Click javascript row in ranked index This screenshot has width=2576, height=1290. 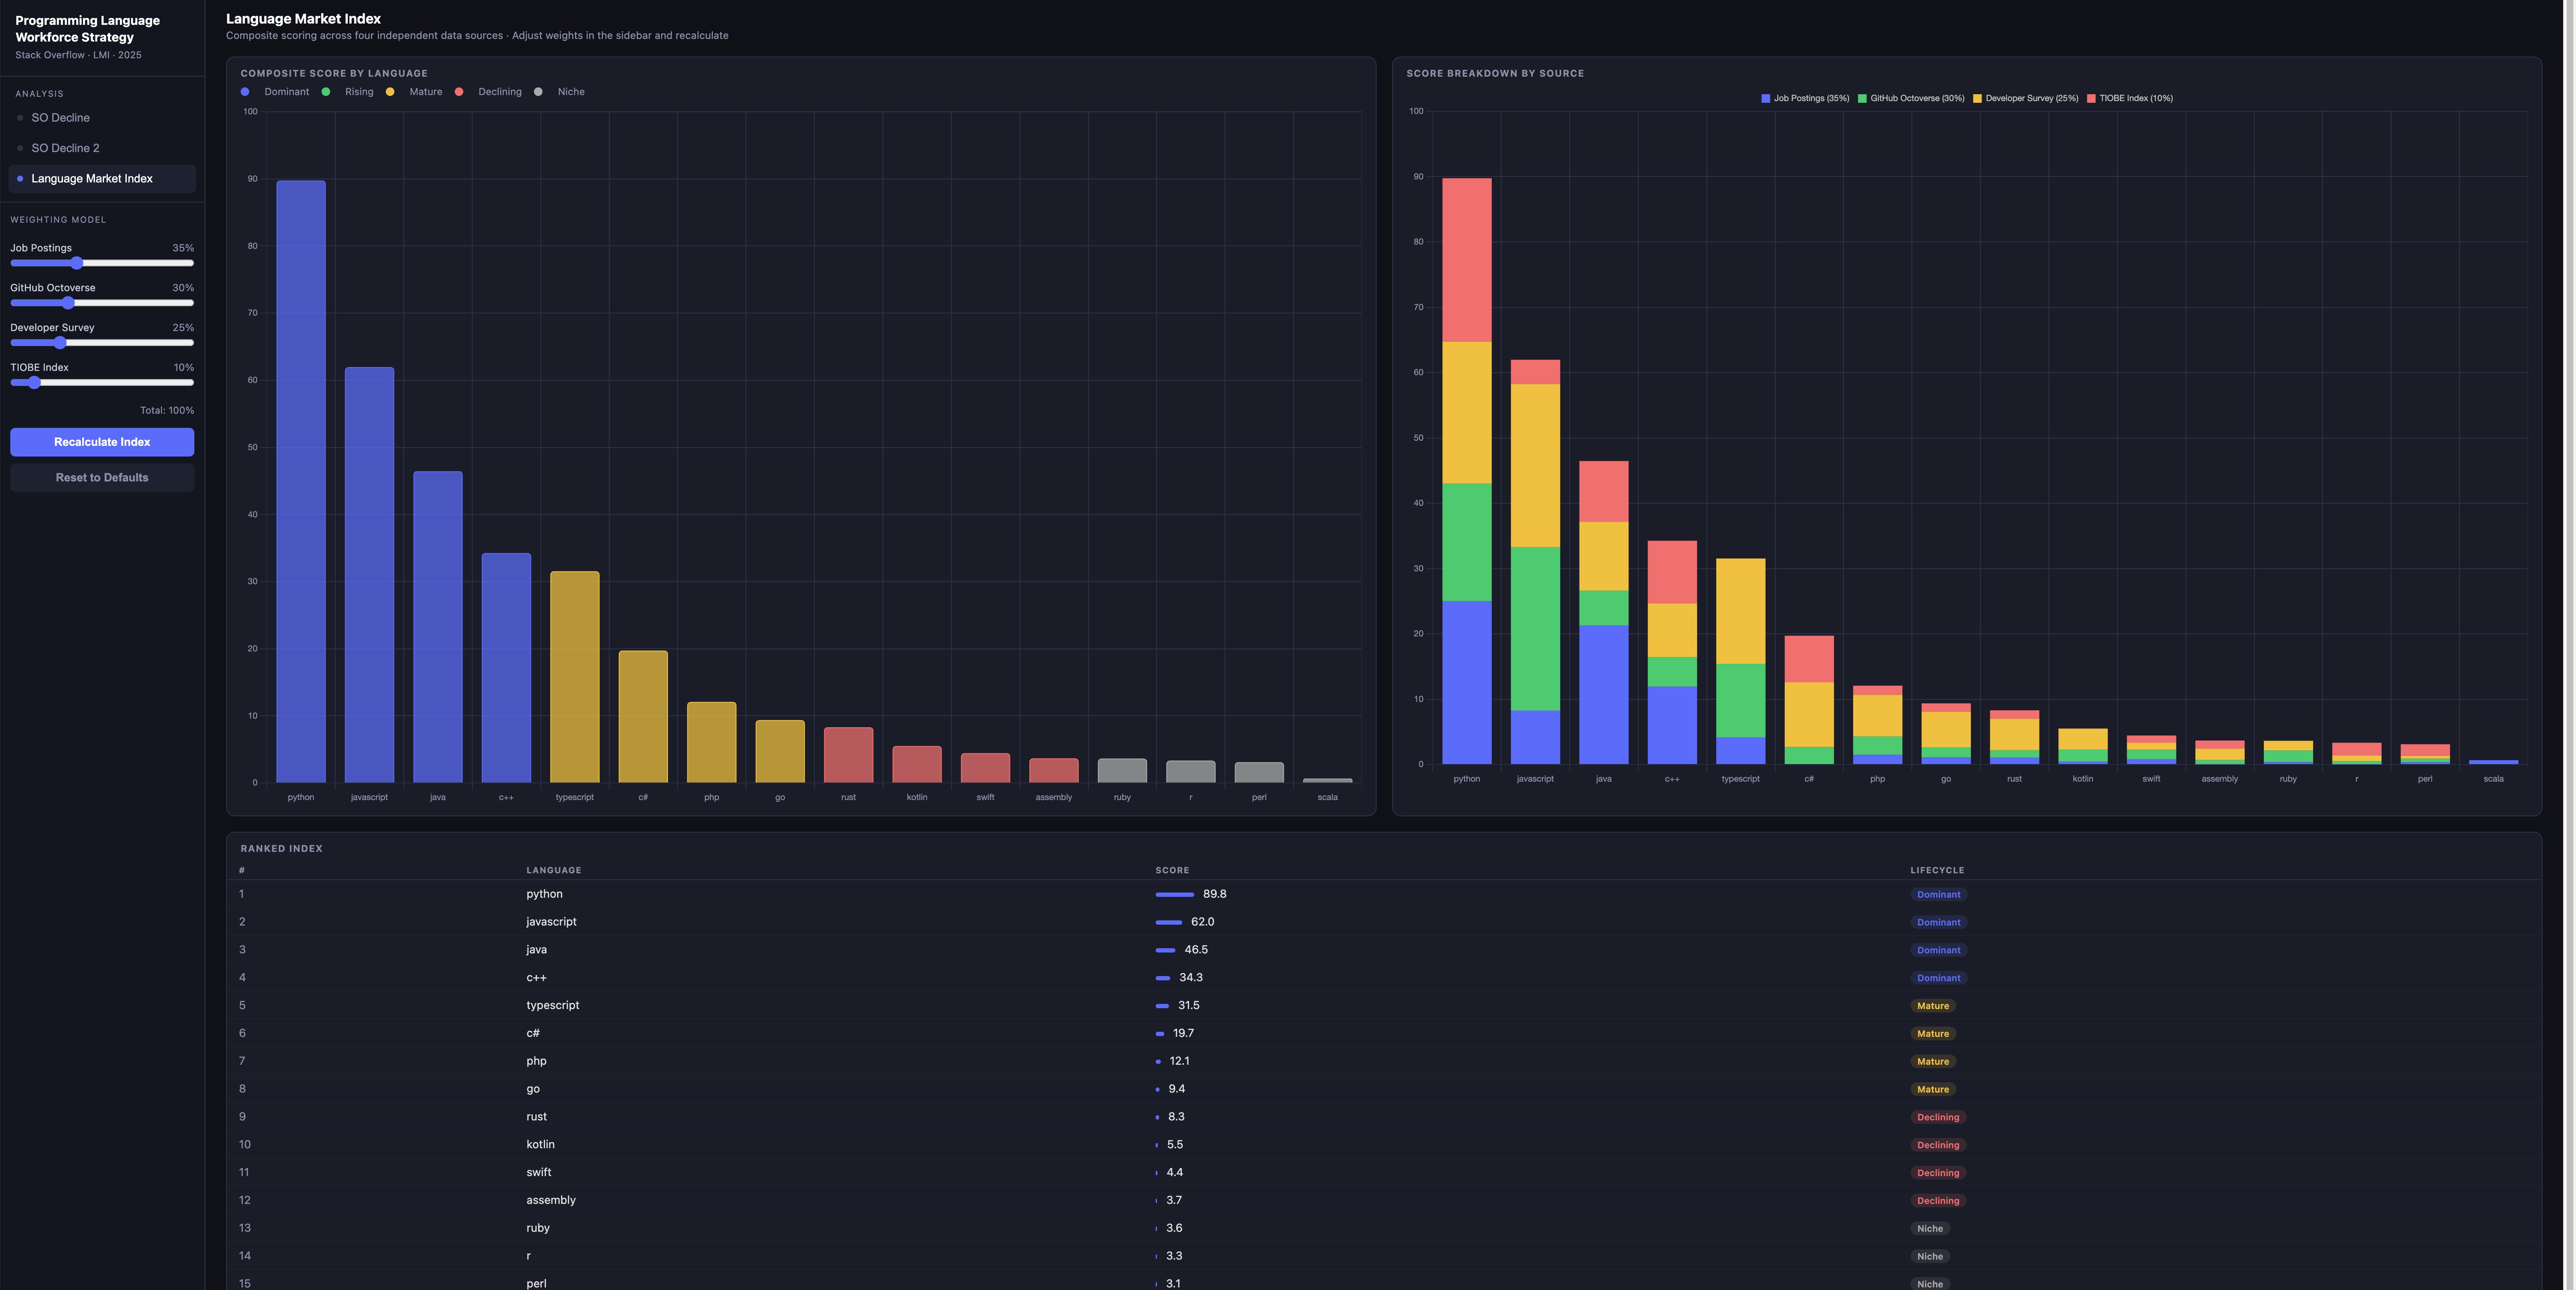tap(1384, 922)
